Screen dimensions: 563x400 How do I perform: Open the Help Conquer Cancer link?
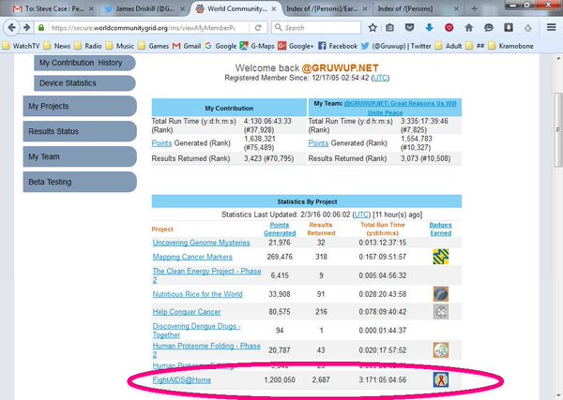point(187,312)
